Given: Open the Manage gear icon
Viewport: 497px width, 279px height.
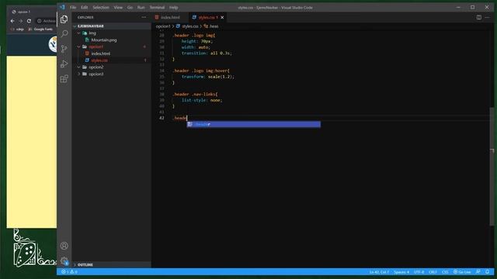Looking at the screenshot, I should coord(64,261).
